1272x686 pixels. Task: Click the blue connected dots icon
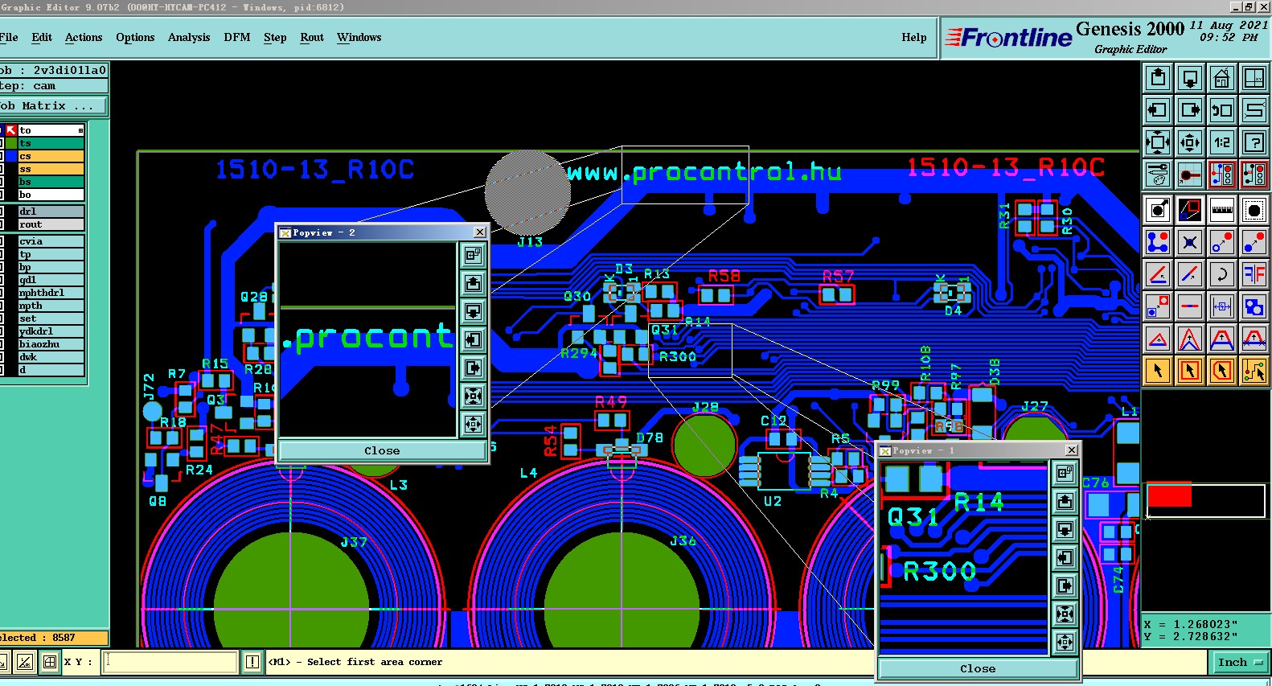pyautogui.click(x=1158, y=241)
